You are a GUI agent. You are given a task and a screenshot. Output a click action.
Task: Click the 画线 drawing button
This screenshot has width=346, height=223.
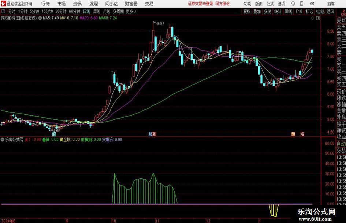coord(288,11)
